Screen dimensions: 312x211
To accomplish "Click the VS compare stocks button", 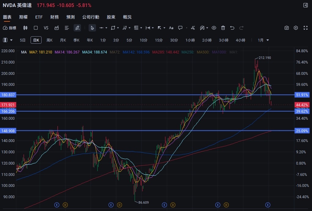I will tap(46, 28).
